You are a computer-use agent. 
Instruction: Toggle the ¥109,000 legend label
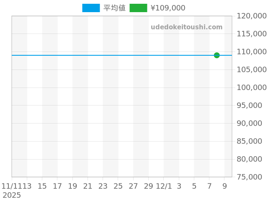[167, 8]
